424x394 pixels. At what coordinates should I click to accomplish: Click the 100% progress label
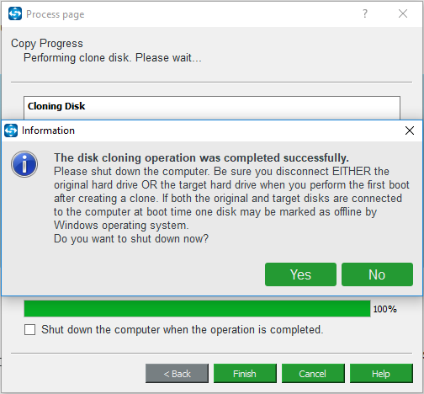pos(384,309)
